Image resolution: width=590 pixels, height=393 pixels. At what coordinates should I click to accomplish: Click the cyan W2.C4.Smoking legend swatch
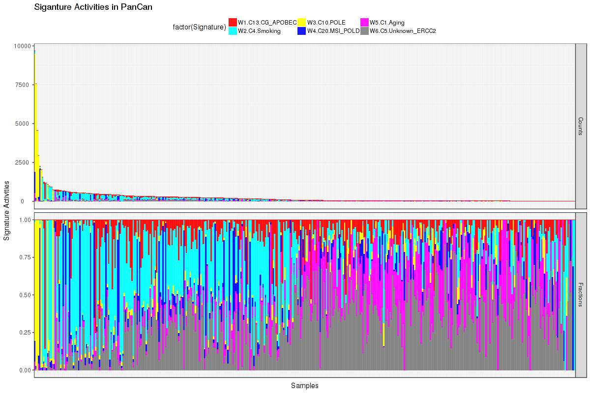coord(233,31)
